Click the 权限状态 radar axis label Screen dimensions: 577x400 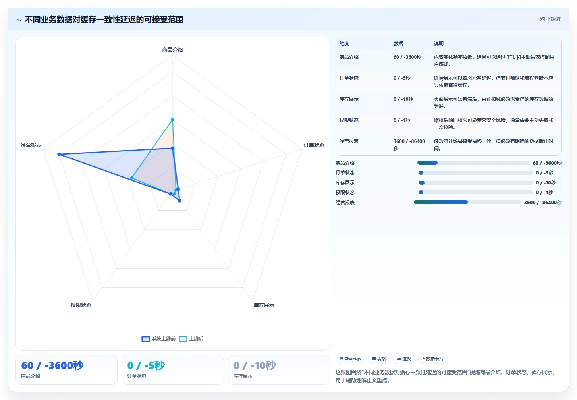coord(81,305)
